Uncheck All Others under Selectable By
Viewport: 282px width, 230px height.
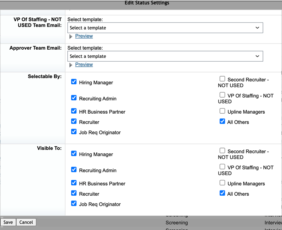tap(222, 121)
